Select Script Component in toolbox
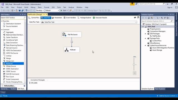Viewport: 178px width, 100px height. pos(12,79)
